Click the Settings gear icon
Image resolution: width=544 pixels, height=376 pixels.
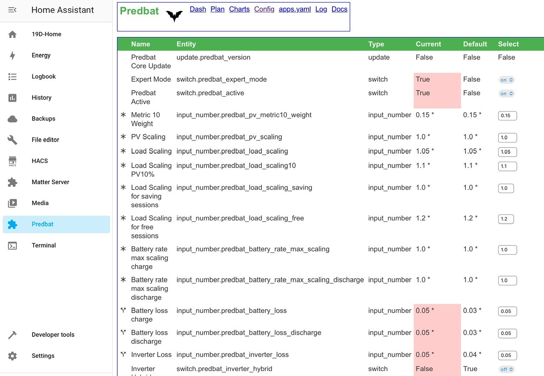(x=12, y=356)
